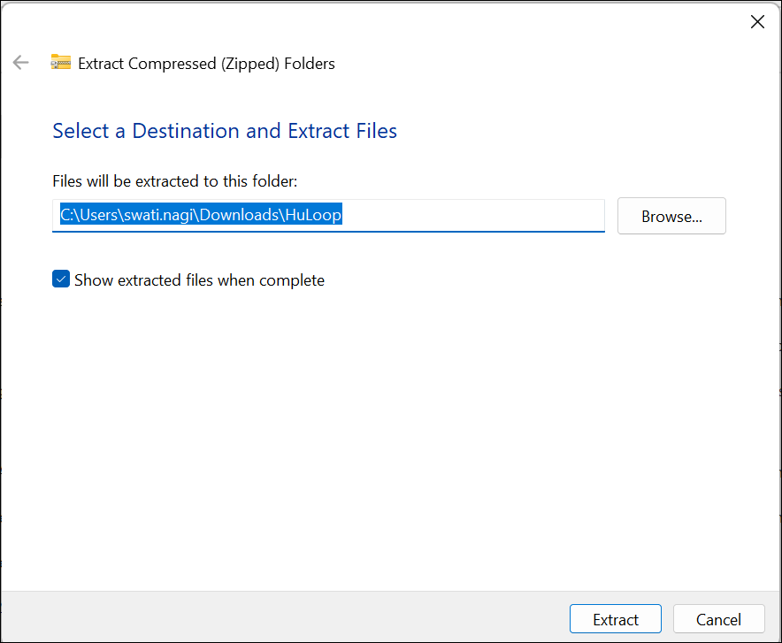This screenshot has width=782, height=643.
Task: Open the Browse folder picker
Action: [671, 216]
